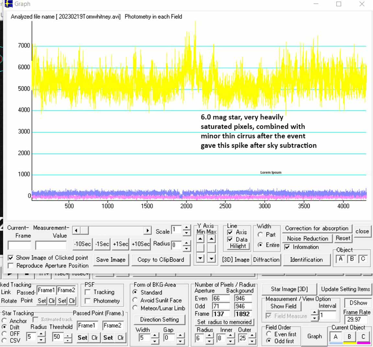This screenshot has width=373, height=347.
Task: Step back with the -1Sec button
Action: click(x=102, y=244)
